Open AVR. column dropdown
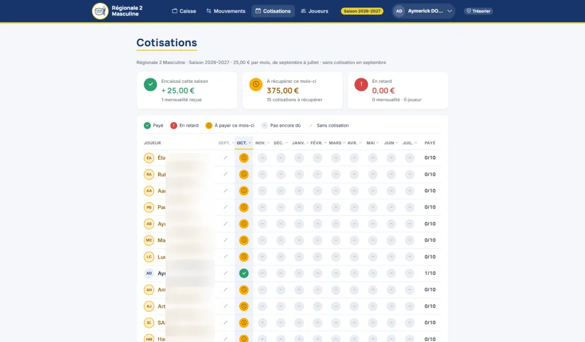 (354, 143)
